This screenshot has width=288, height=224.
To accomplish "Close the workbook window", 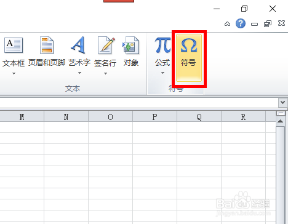I will [281, 23].
